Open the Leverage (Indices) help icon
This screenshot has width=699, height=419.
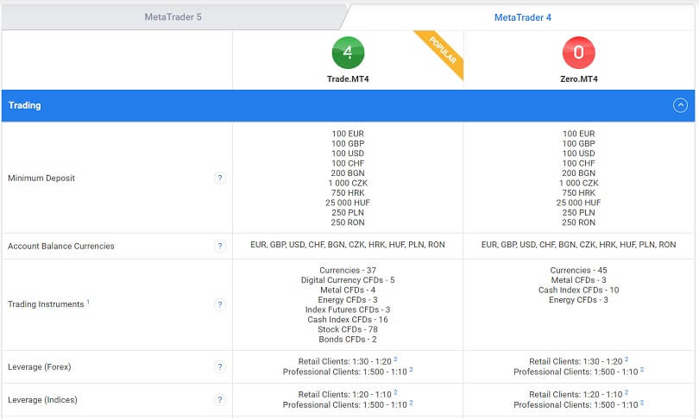click(219, 400)
